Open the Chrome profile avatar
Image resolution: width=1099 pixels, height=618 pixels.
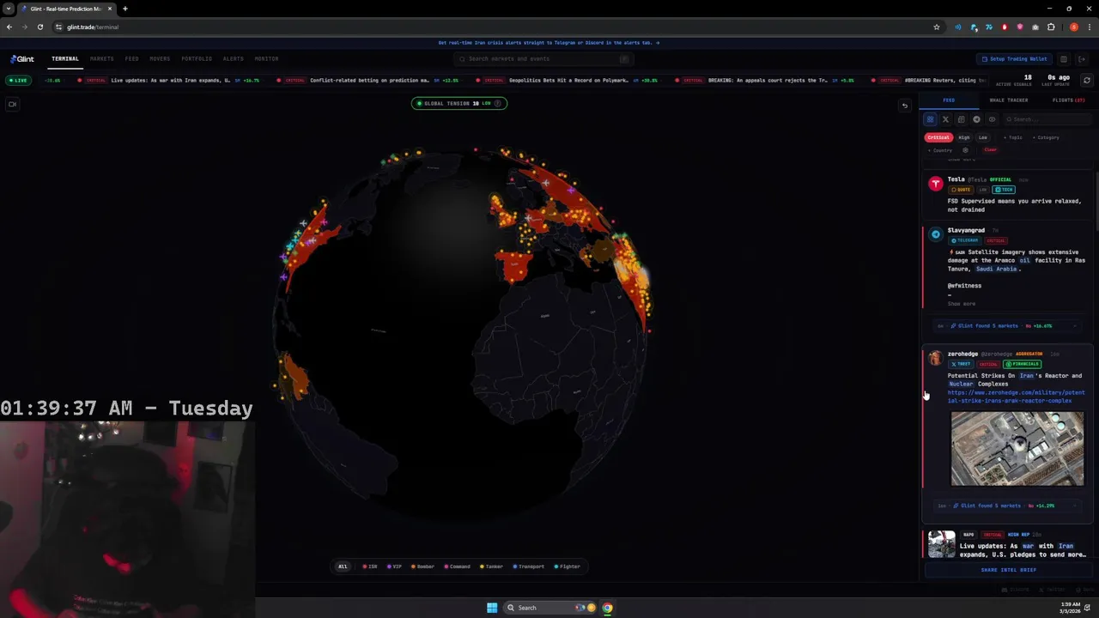1073,27
